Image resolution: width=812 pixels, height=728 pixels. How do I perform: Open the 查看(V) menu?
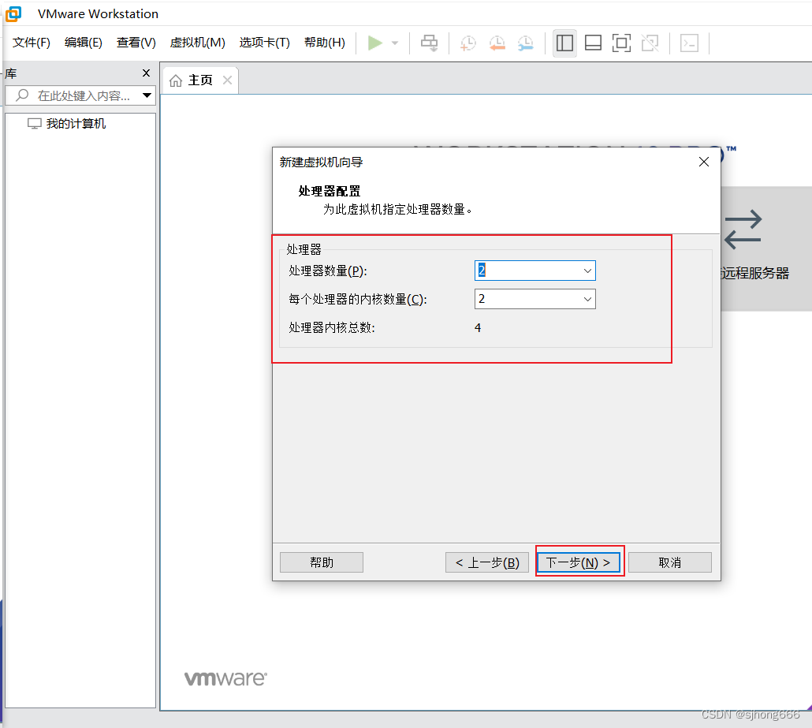click(136, 43)
